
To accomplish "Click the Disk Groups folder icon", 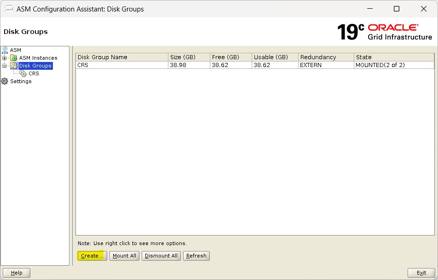I will point(13,66).
